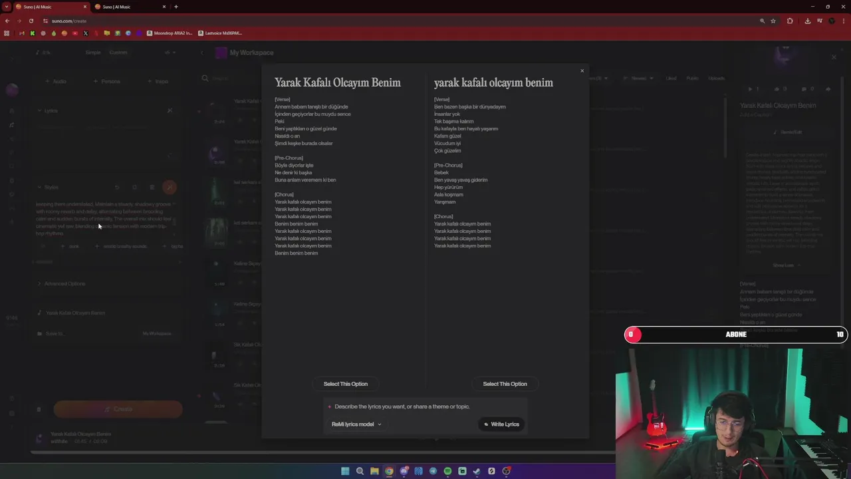Open Chrome from the taskbar

(x=389, y=471)
